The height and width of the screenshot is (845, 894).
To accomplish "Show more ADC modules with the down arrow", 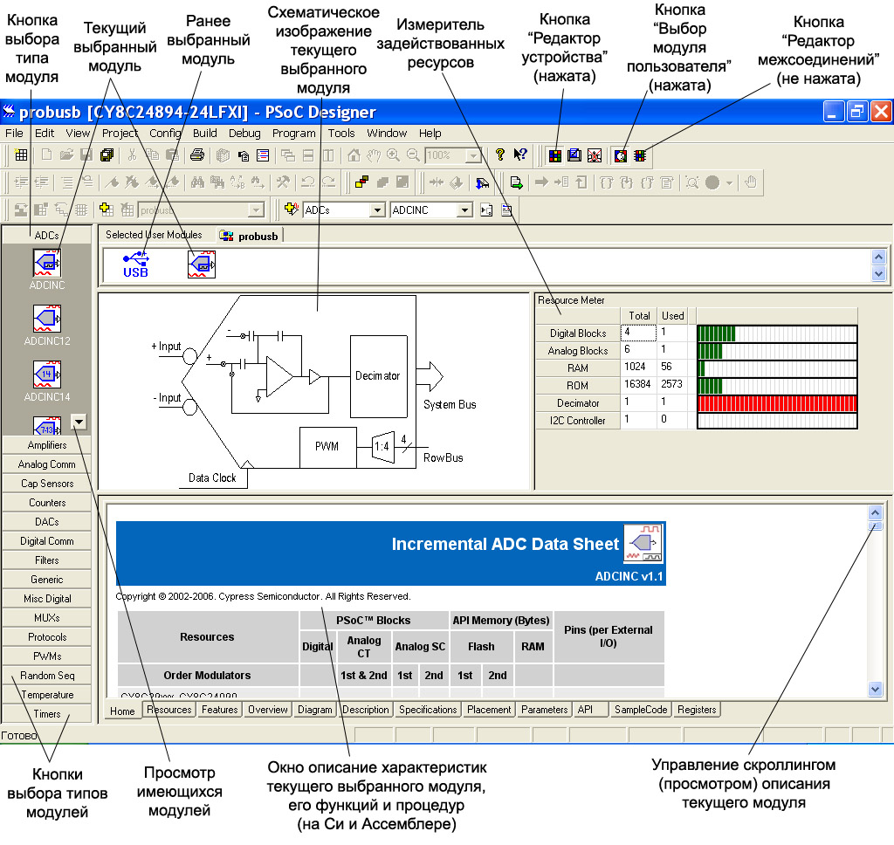I will pos(79,422).
